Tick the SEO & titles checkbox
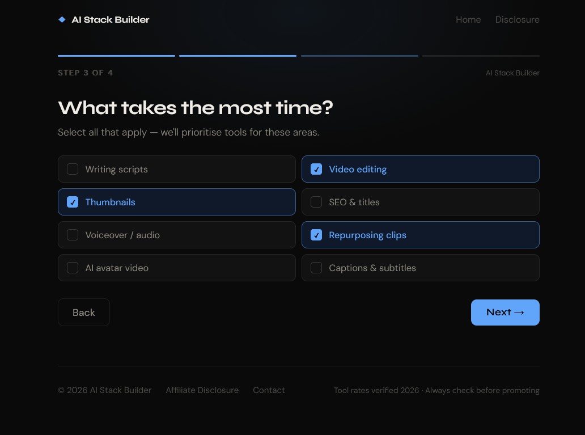The image size is (585, 435). pyautogui.click(x=316, y=202)
